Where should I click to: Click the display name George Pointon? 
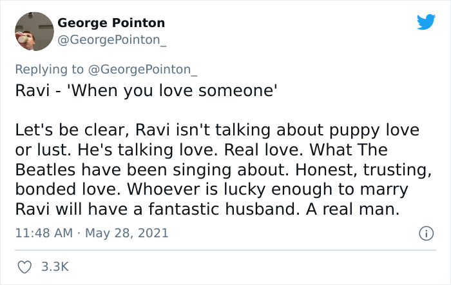point(111,23)
